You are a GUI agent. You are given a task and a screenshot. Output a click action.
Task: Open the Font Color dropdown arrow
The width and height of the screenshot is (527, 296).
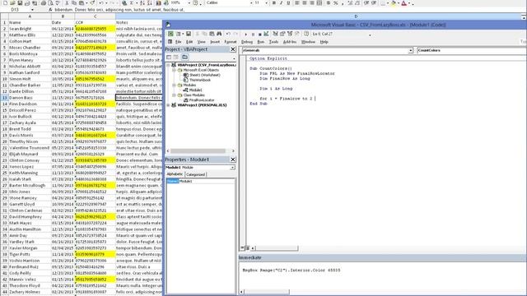point(409,3)
